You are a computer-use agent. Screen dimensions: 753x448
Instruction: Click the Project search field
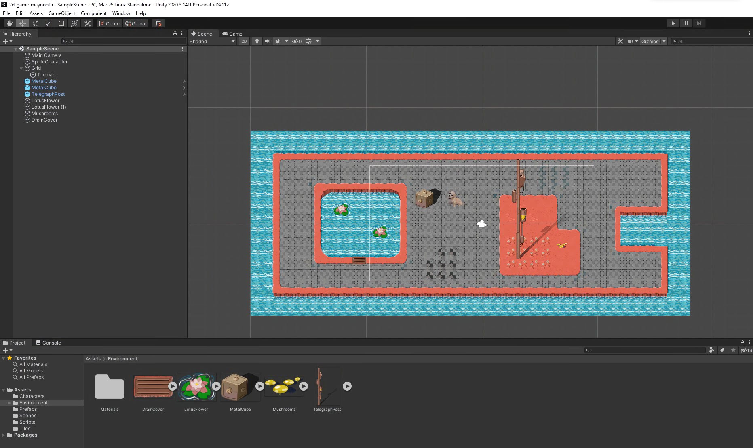[645, 350]
